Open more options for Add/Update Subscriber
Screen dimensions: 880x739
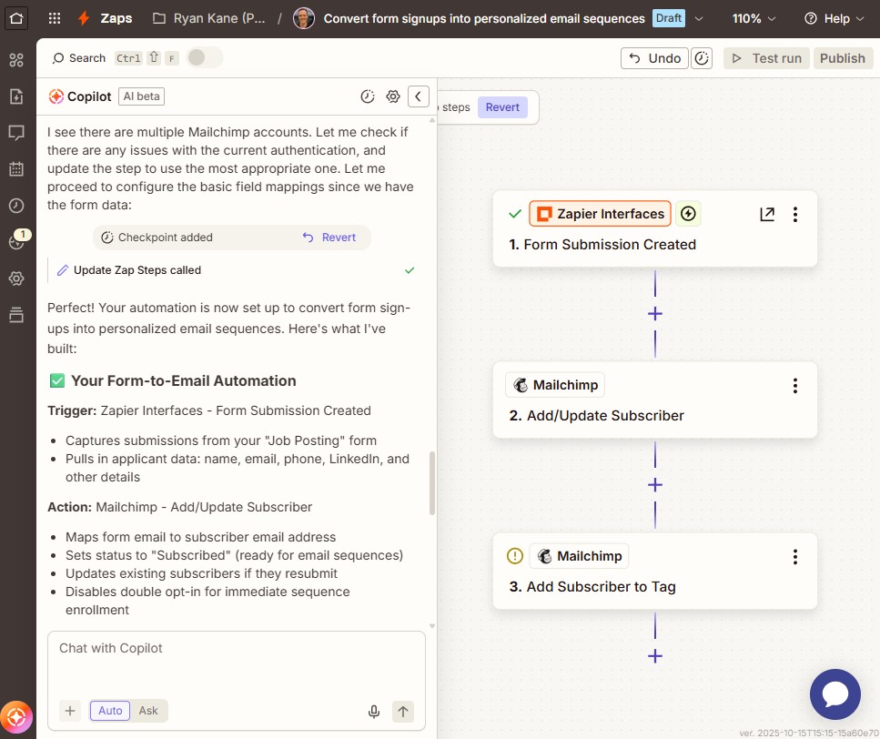pos(795,386)
